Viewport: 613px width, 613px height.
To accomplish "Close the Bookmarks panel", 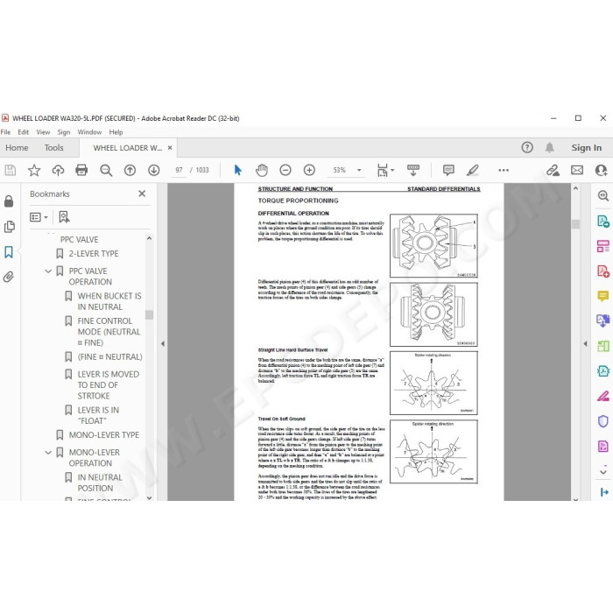I will click(x=142, y=194).
